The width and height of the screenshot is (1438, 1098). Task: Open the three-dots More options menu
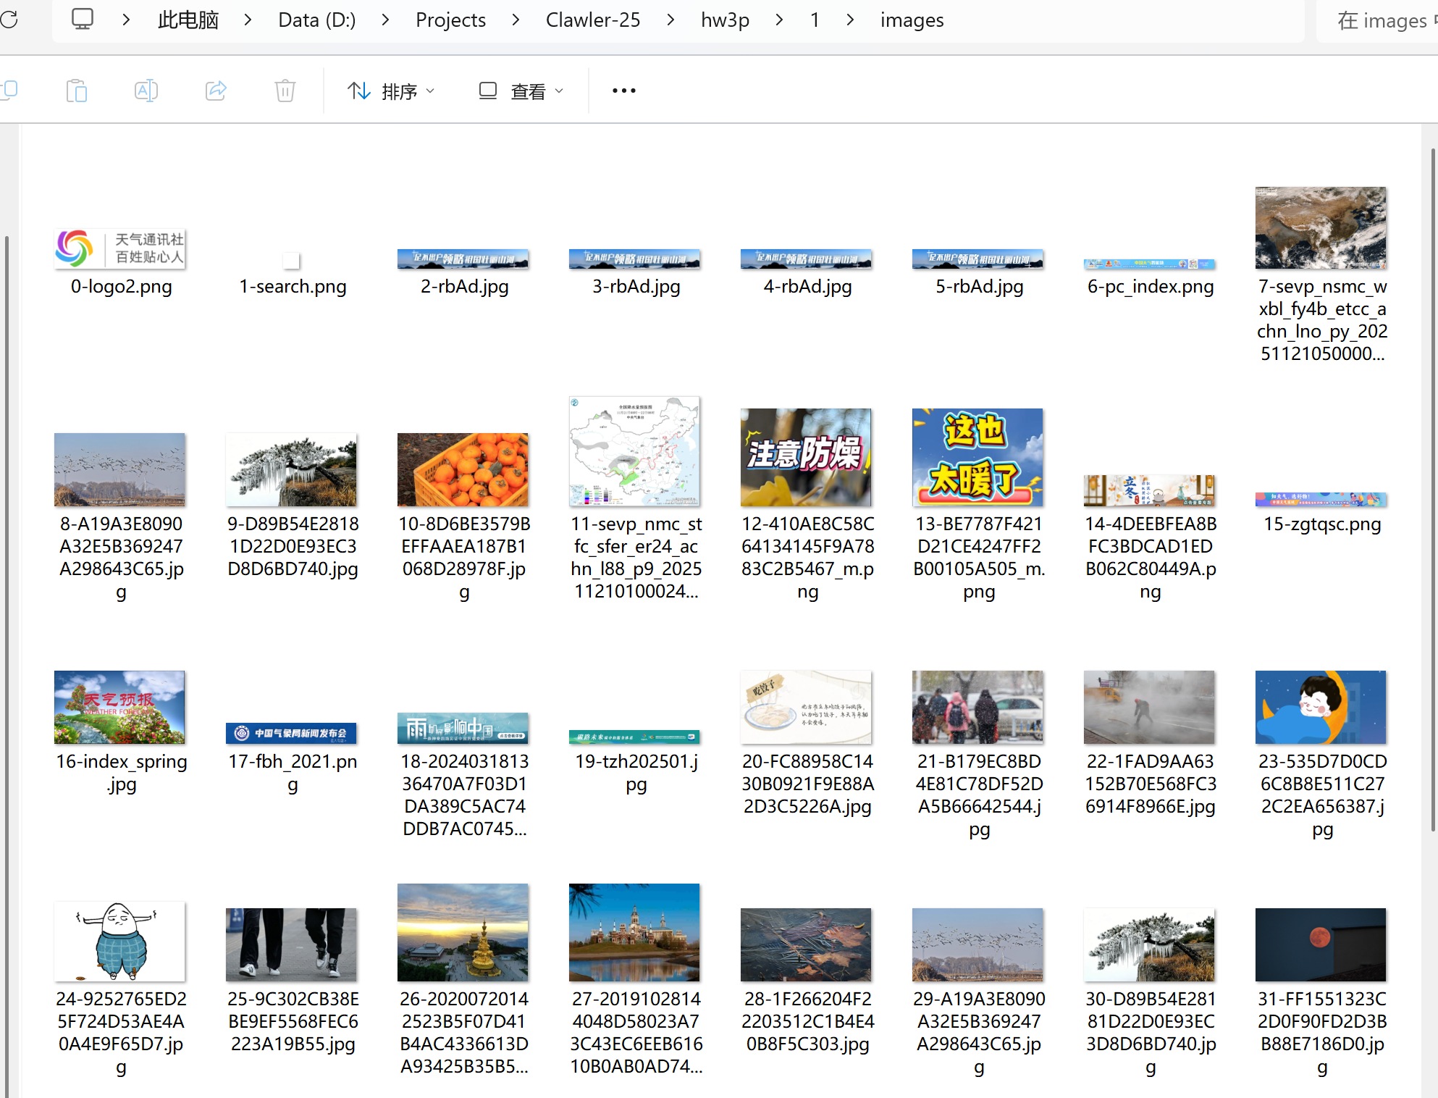623,91
